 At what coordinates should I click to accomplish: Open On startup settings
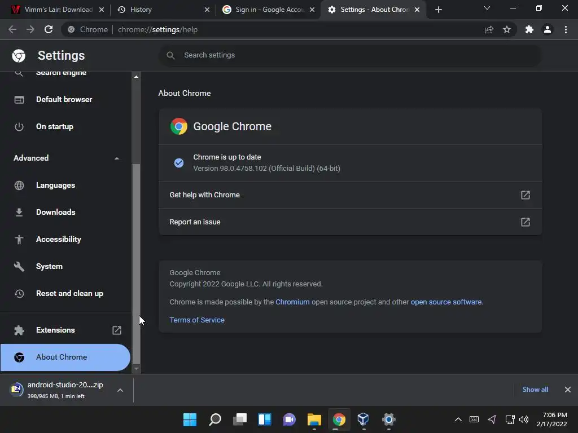click(x=65, y=127)
